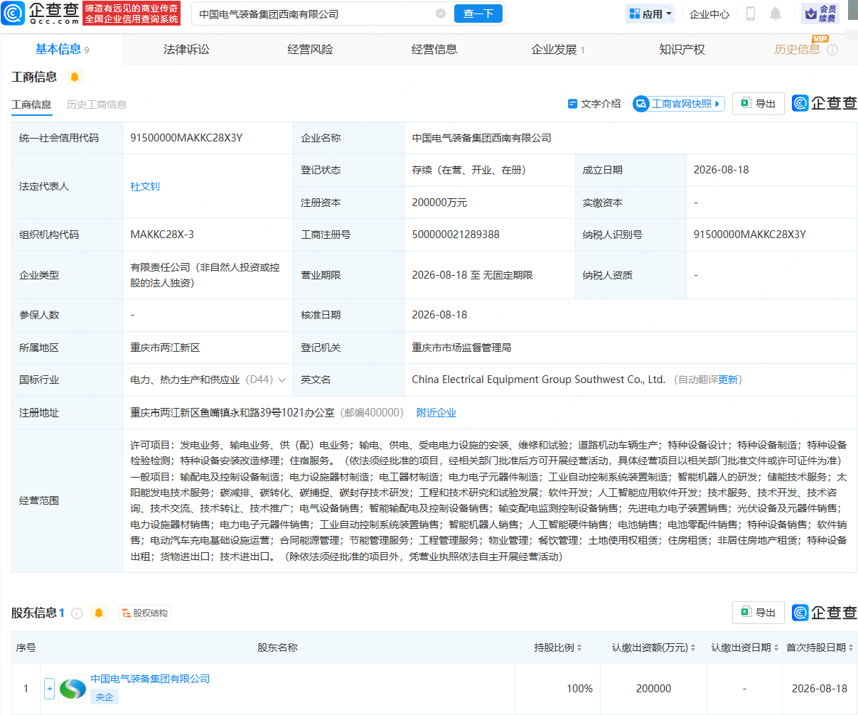Export business info with 导出 button
This screenshot has width=858, height=715.
(758, 104)
